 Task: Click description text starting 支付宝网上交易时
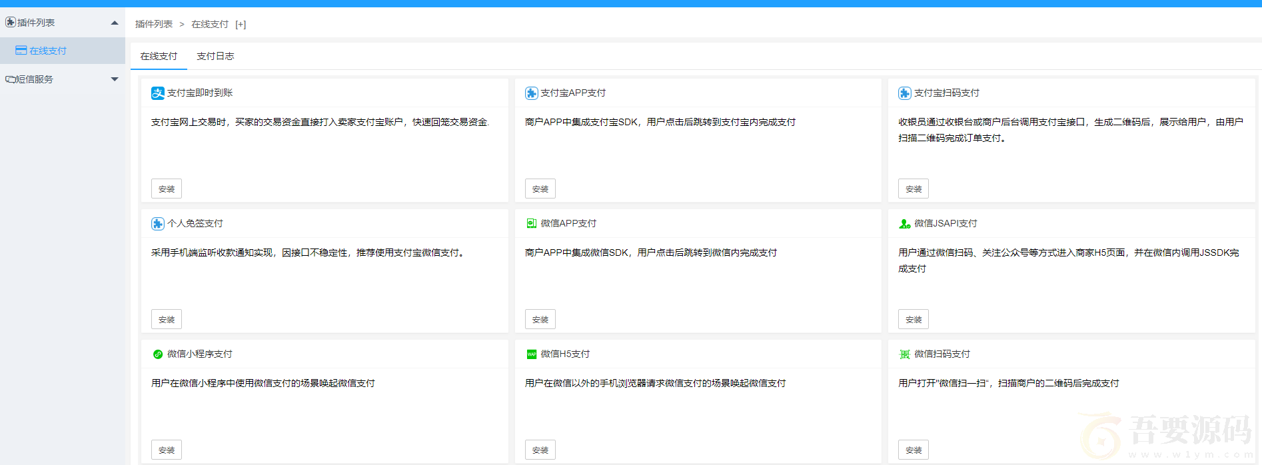click(x=320, y=122)
